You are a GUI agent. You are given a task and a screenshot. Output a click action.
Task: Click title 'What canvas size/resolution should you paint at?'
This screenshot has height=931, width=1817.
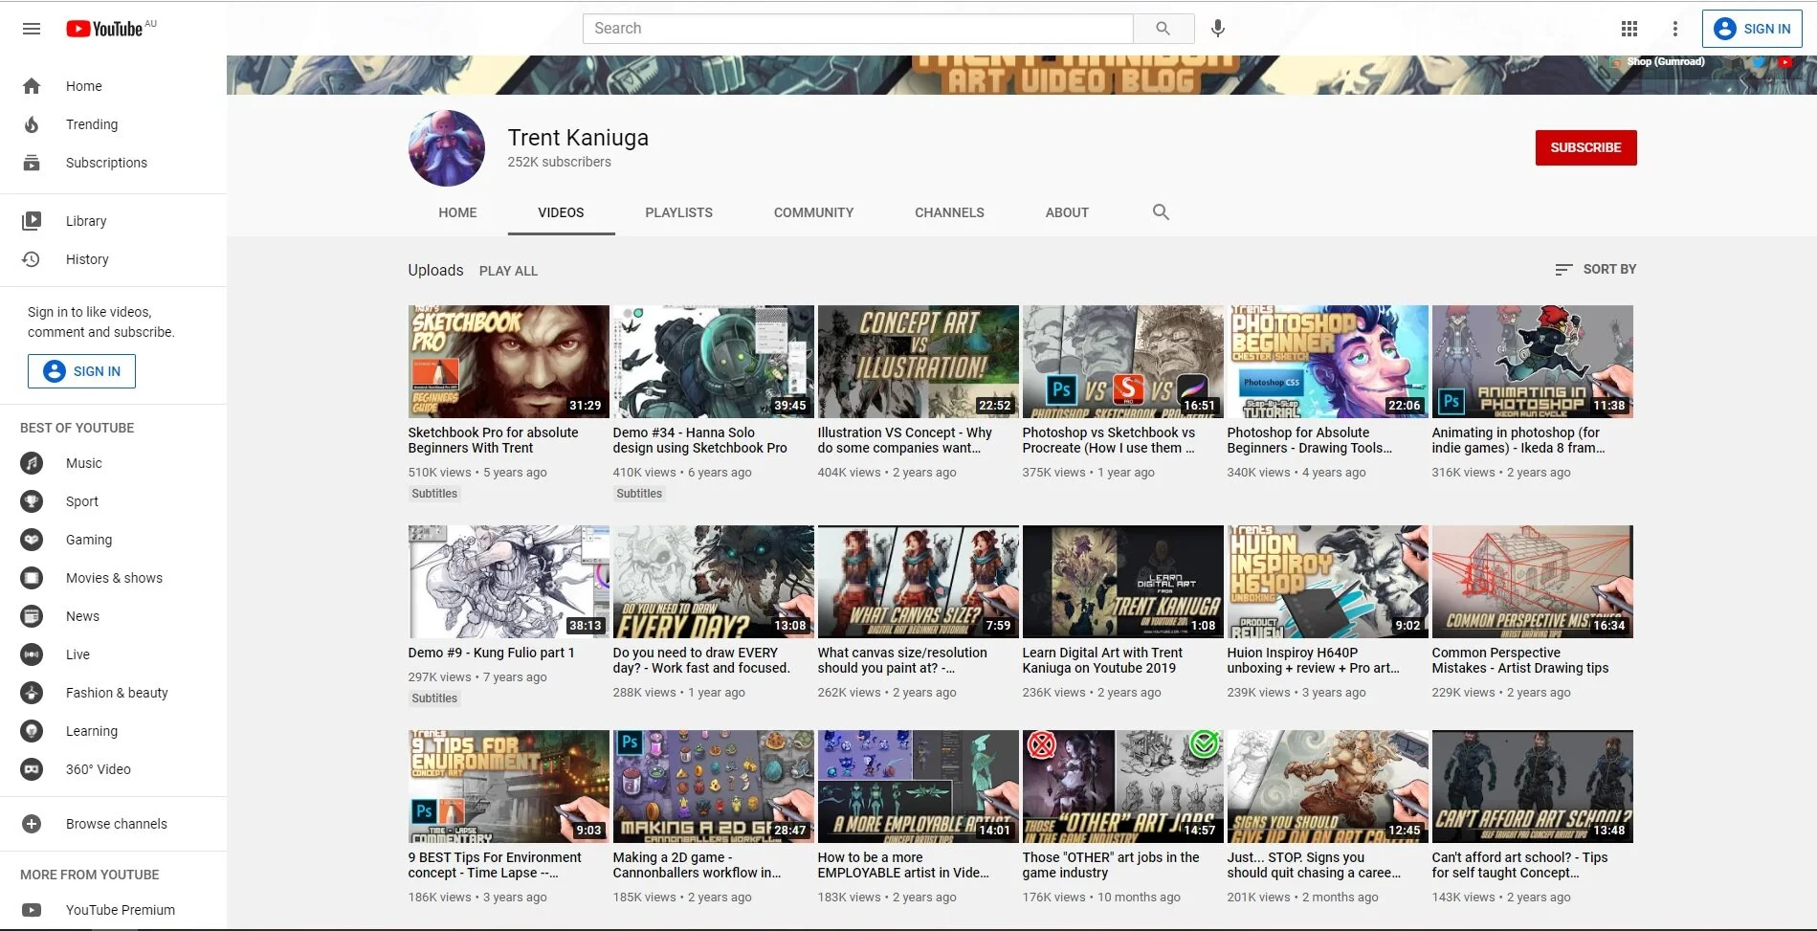[902, 660]
